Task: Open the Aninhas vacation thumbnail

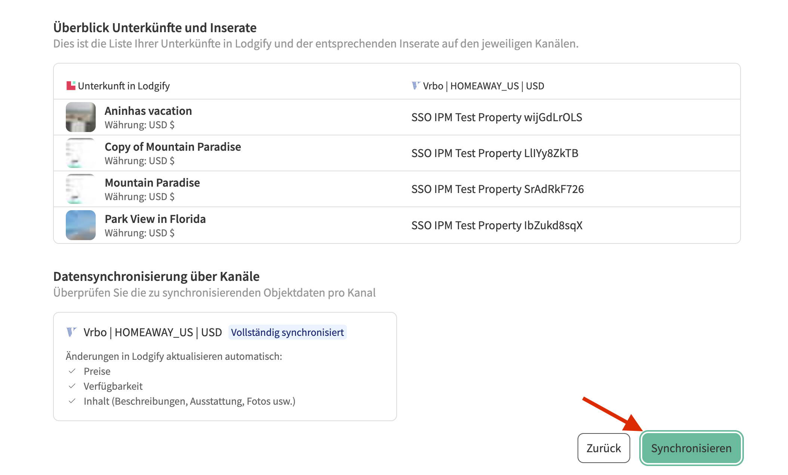Action: (81, 117)
